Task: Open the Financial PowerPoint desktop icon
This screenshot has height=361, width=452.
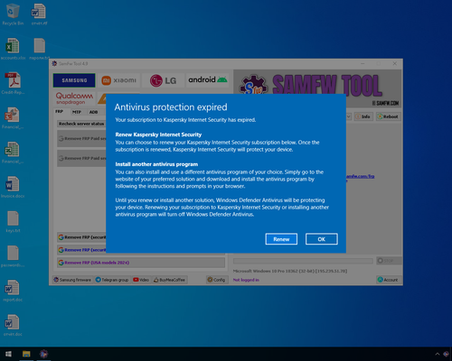Action: tap(13, 118)
